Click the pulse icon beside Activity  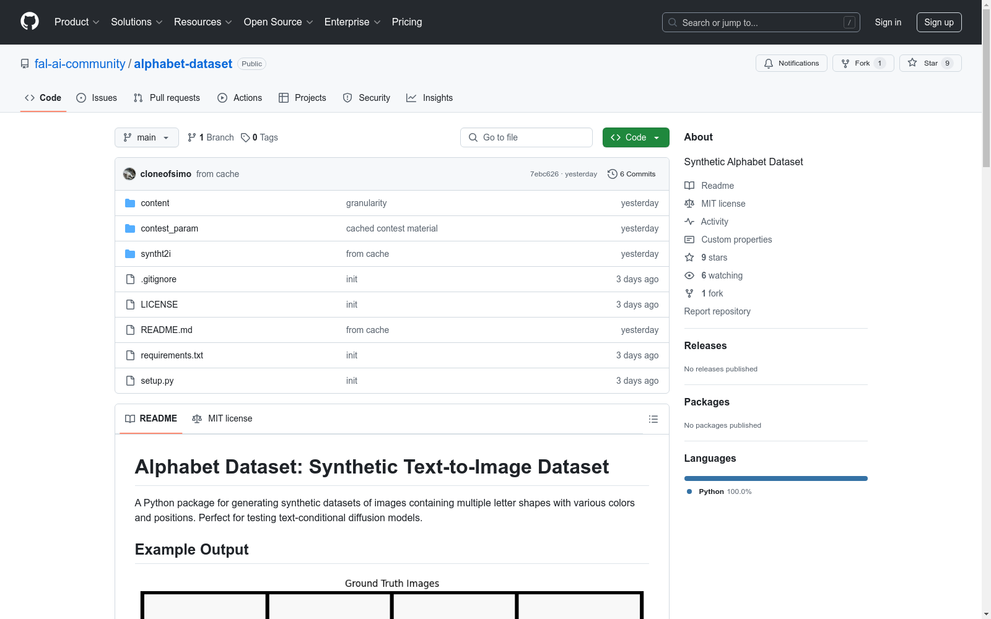click(689, 222)
